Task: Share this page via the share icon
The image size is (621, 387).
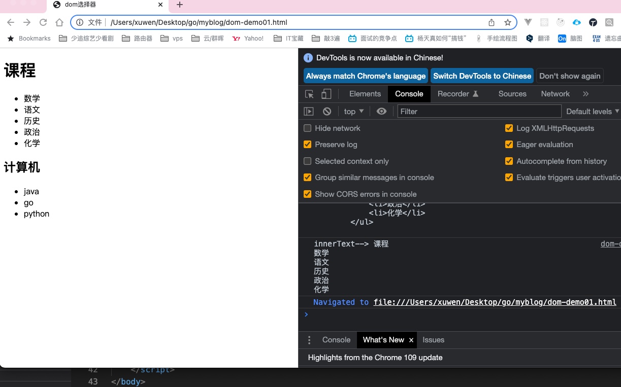Action: [x=492, y=22]
